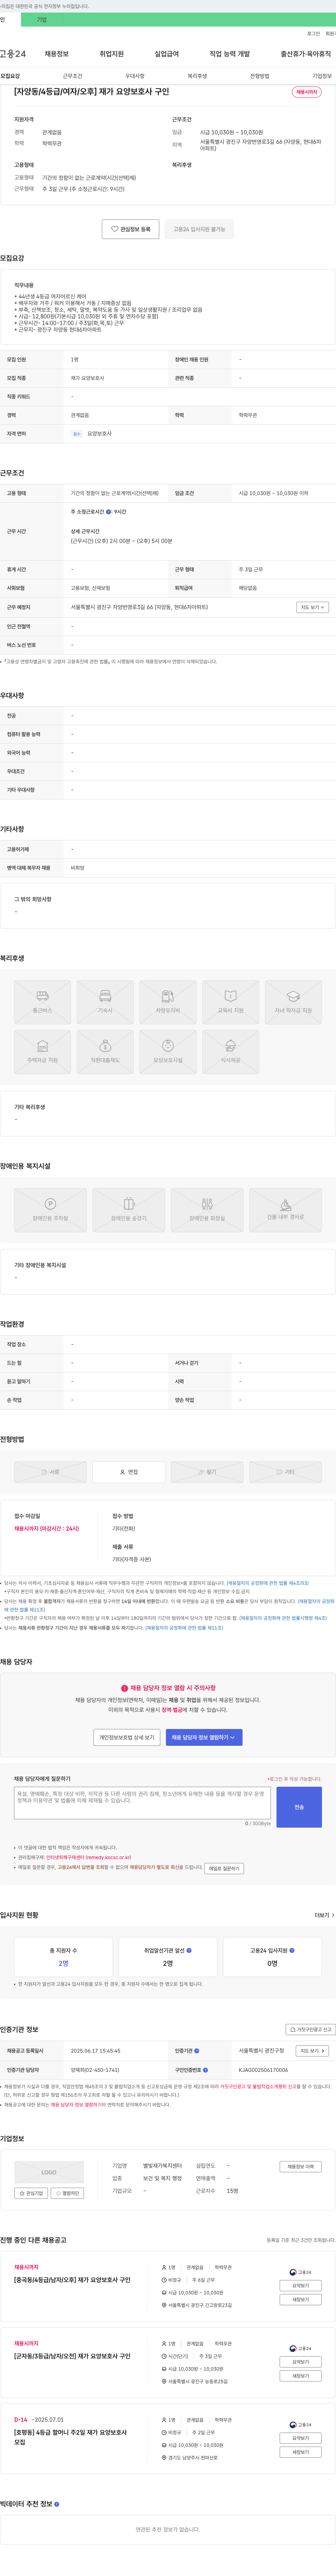Click the 주택자금 지원 welfare icon

tap(42, 1052)
